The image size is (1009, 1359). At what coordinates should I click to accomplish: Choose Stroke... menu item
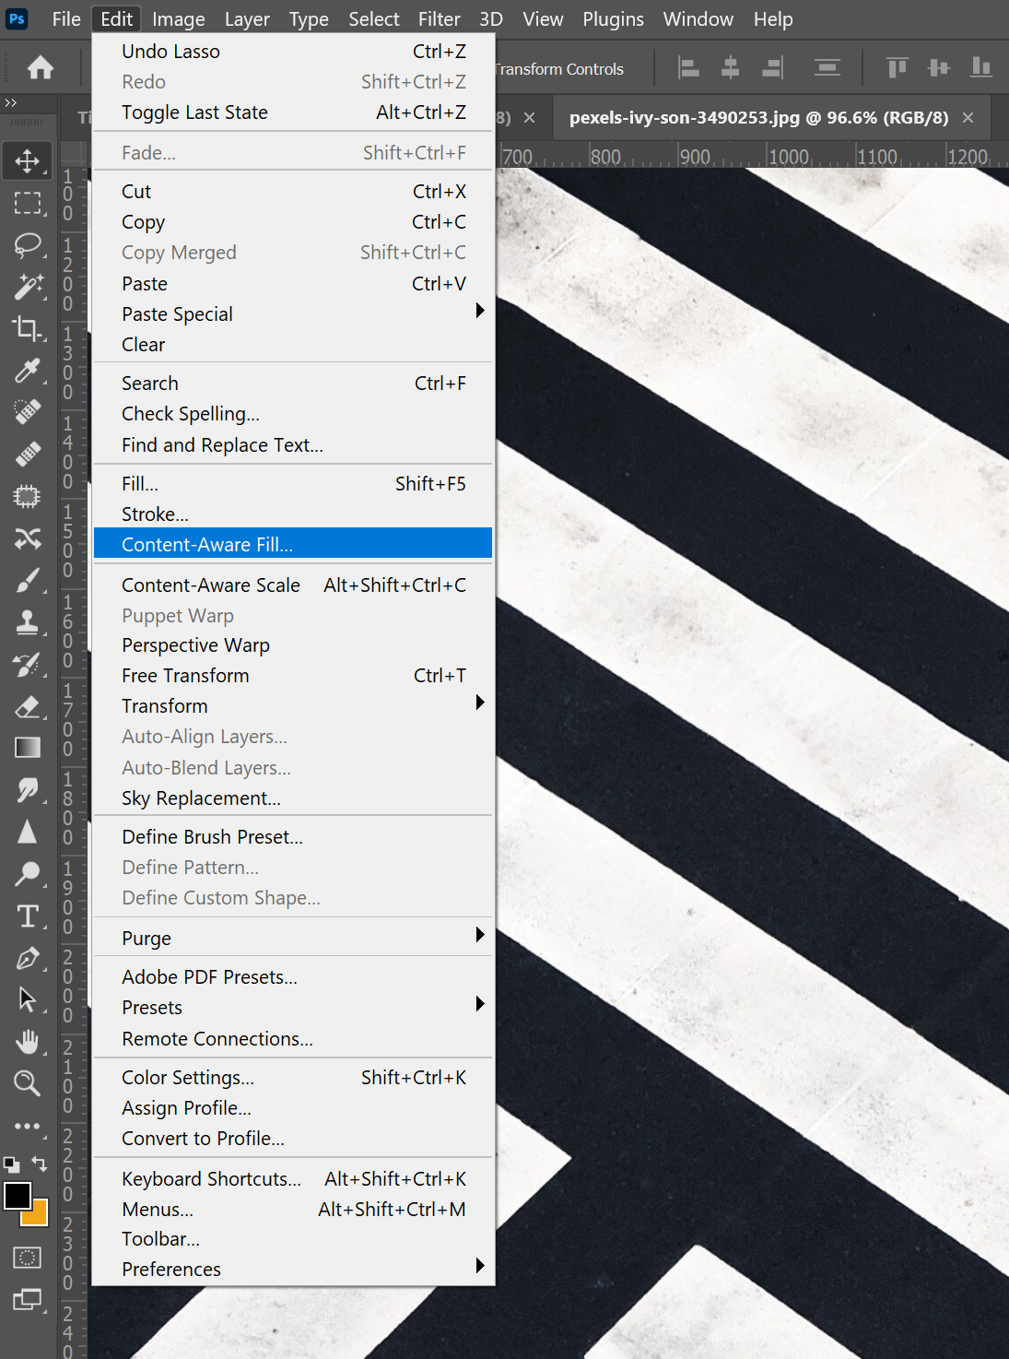293,514
